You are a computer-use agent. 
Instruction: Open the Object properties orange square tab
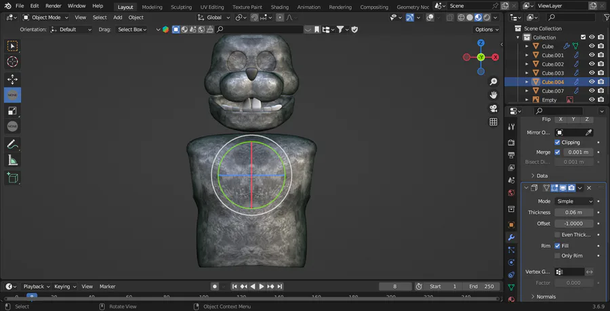511,225
